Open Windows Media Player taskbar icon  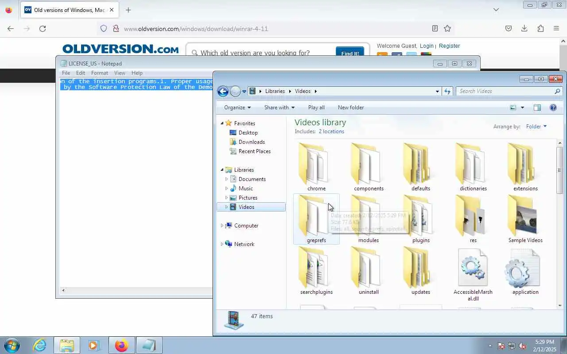(93, 345)
